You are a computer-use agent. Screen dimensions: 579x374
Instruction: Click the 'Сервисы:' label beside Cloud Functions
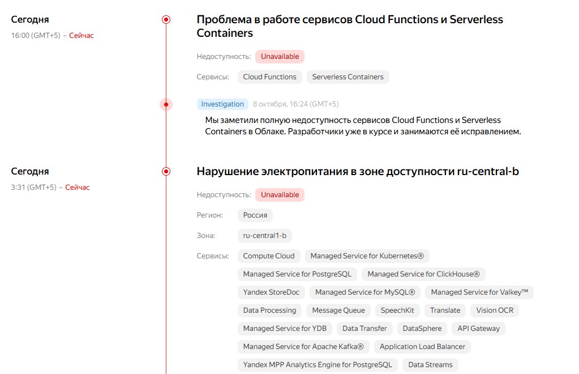click(x=213, y=77)
